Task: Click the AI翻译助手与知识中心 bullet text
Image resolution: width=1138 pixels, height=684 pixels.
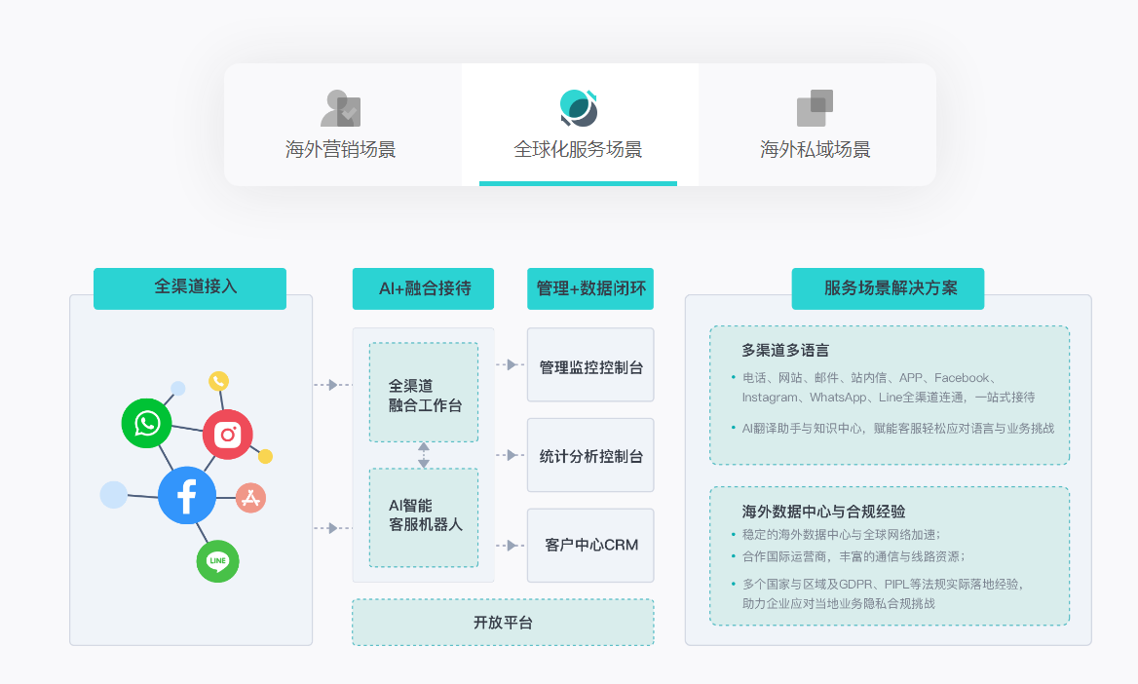Action: (x=897, y=429)
